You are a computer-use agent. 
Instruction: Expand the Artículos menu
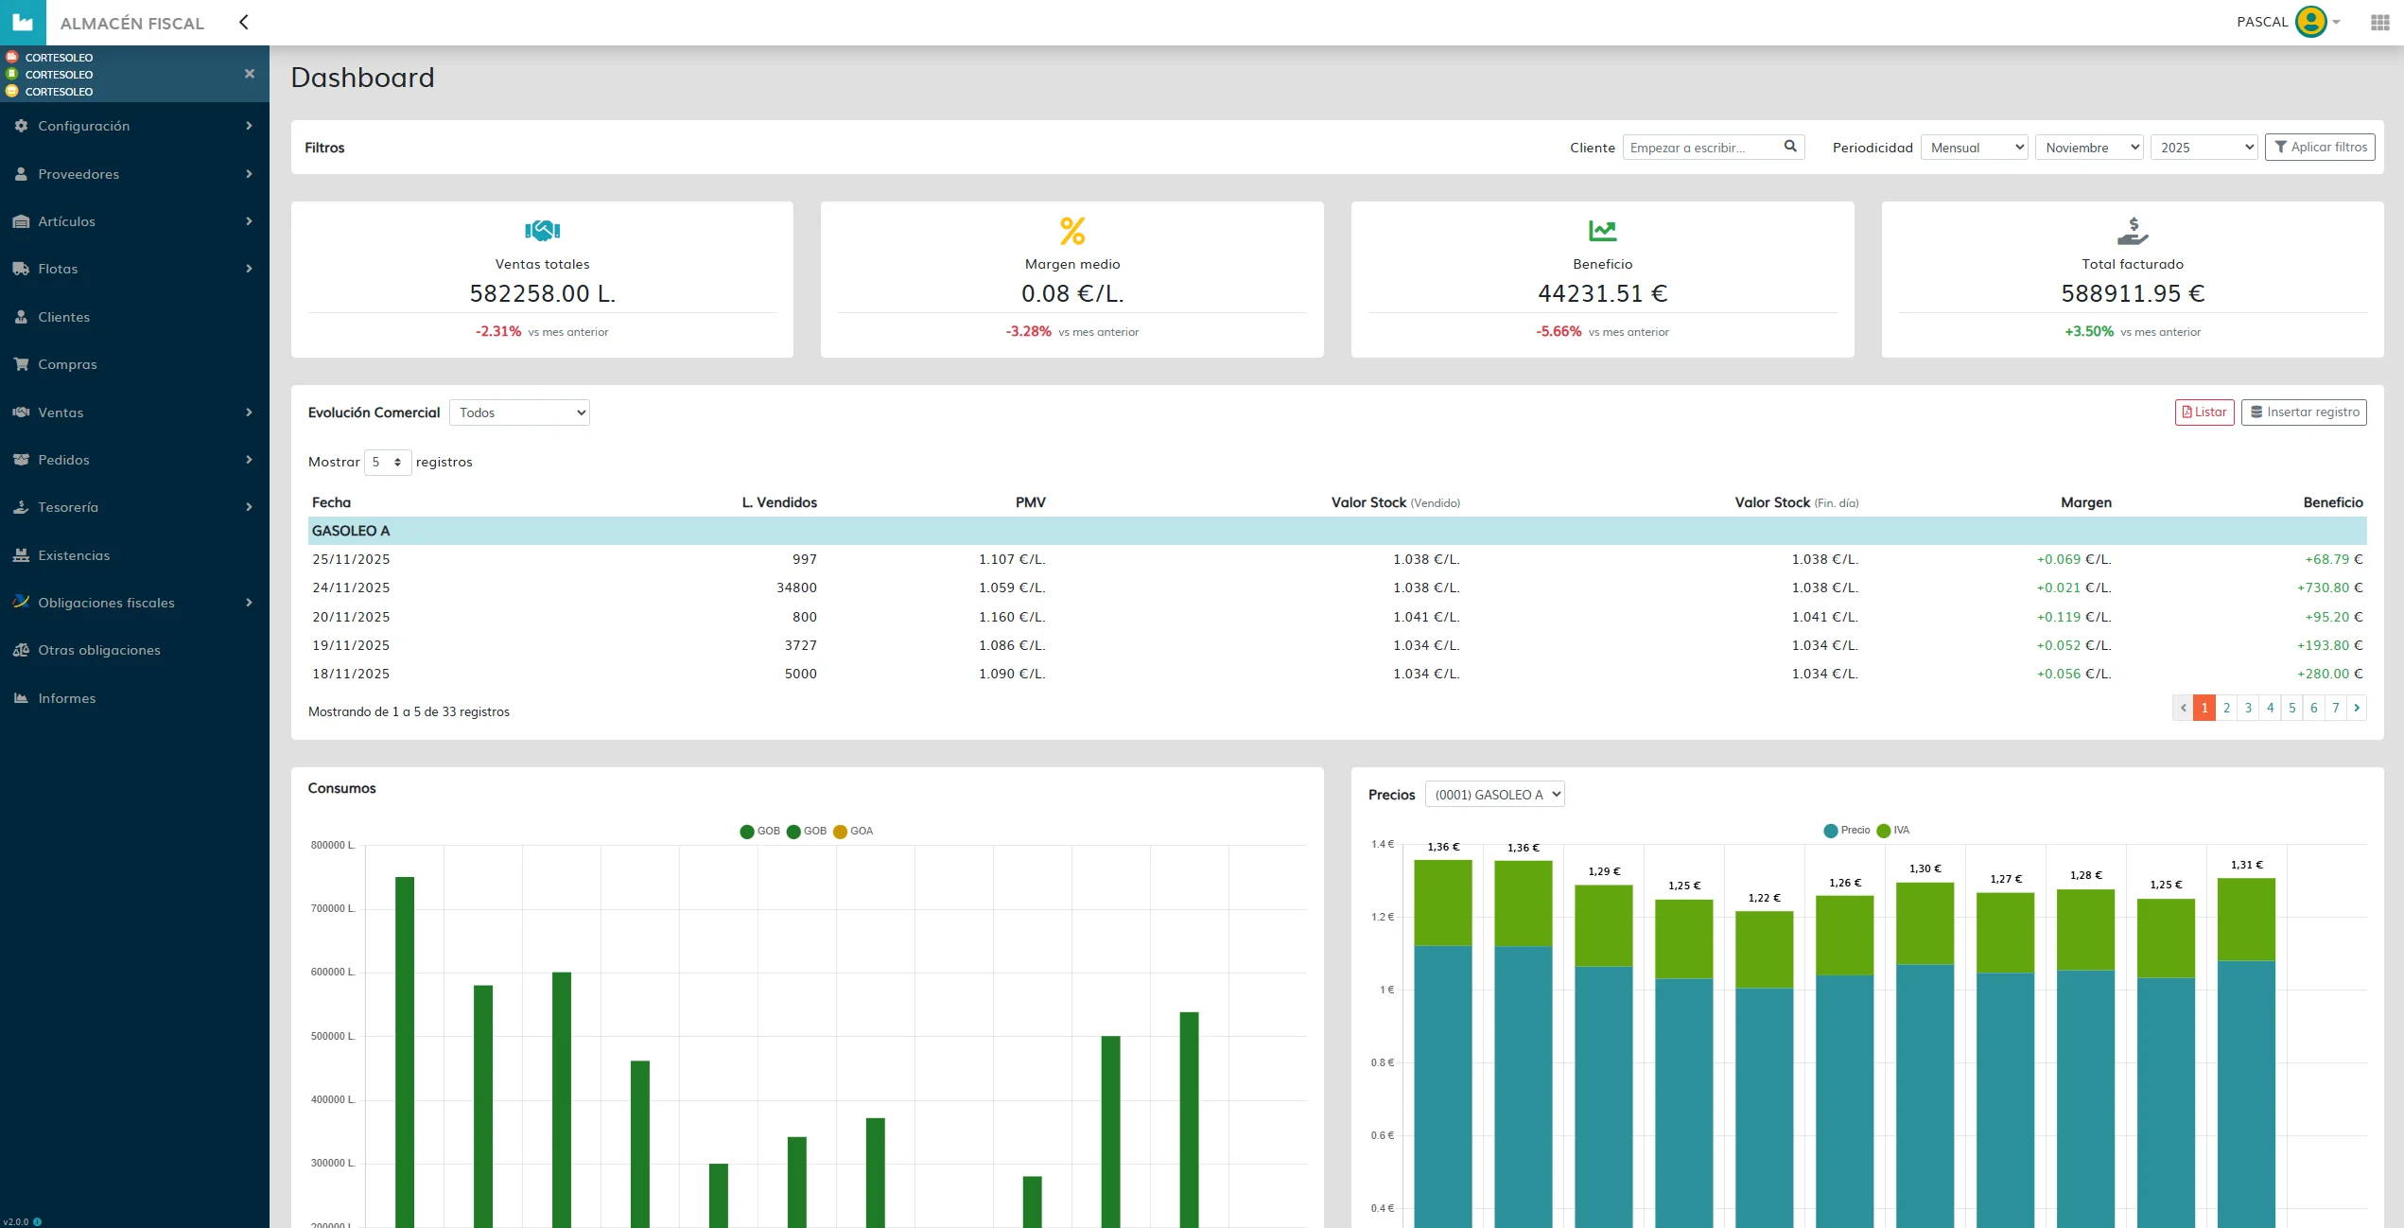[x=134, y=221]
